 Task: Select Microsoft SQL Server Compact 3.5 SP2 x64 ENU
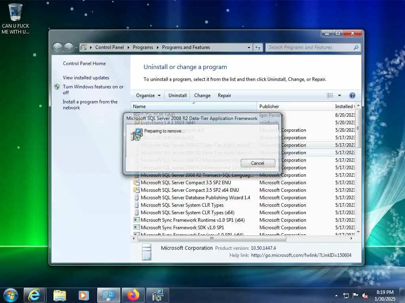tap(243, 190)
